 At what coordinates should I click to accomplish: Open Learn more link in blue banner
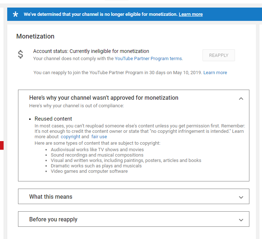191,14
